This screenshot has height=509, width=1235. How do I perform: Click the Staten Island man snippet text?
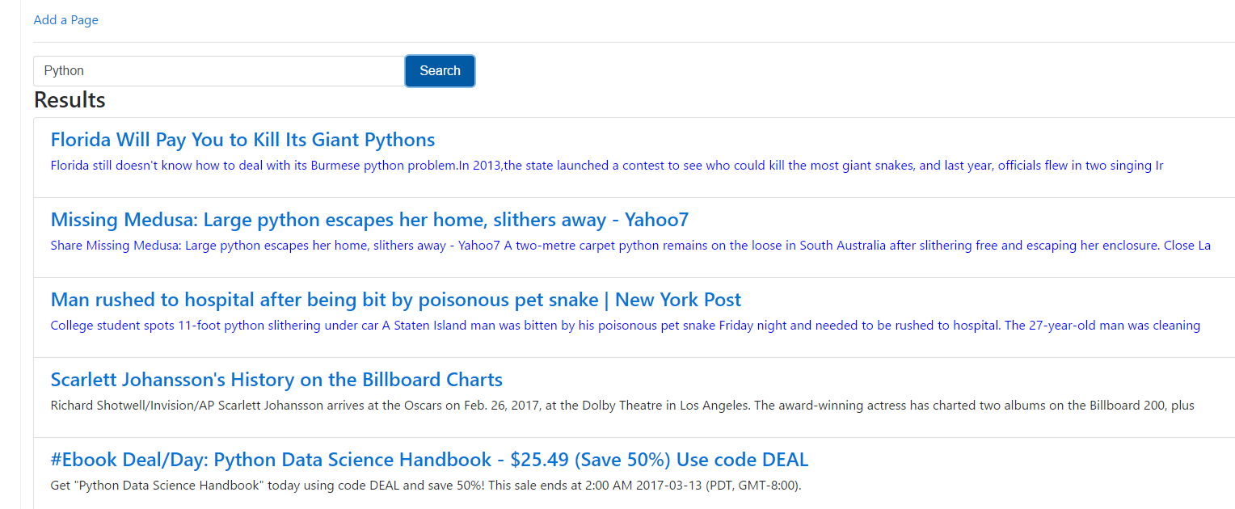click(625, 326)
